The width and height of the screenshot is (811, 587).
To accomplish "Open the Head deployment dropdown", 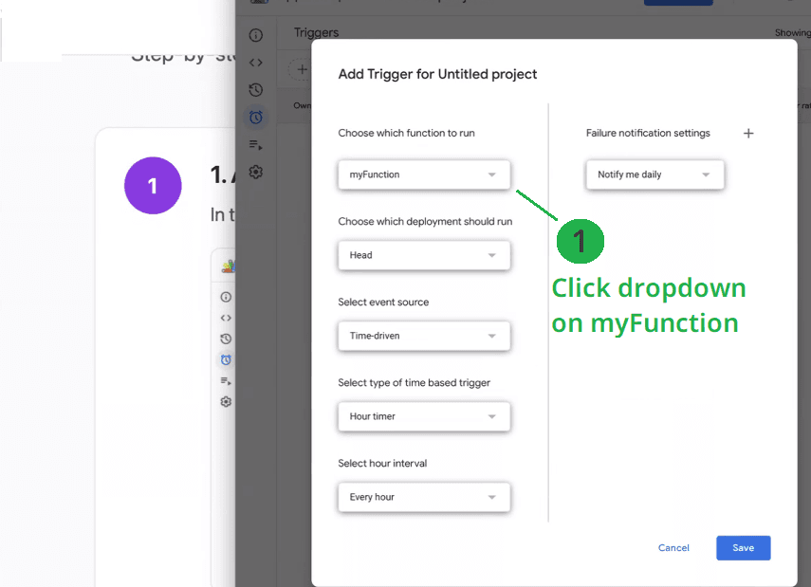I will pos(424,255).
